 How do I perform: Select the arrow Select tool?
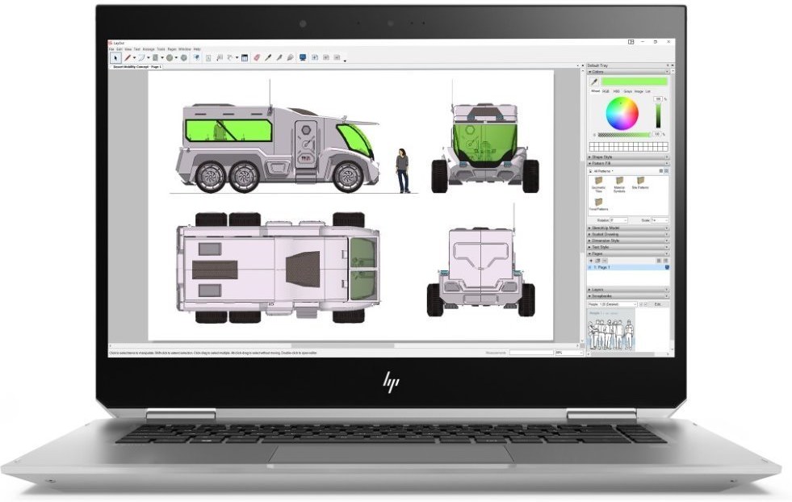tap(115, 58)
